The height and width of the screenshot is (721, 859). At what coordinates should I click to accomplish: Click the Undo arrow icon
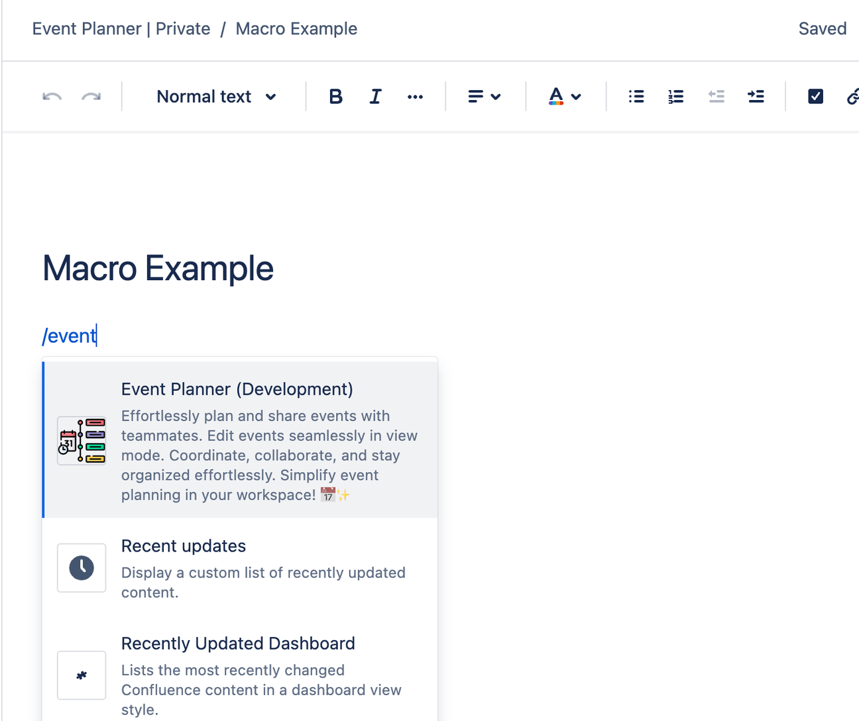(x=52, y=97)
